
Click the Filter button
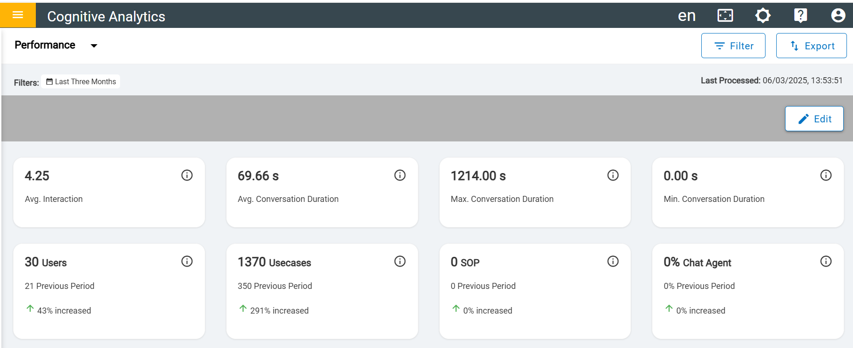coord(733,46)
